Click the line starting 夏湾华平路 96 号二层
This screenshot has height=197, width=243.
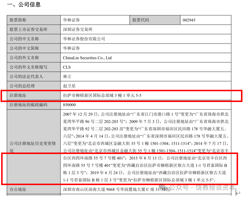coord(146,121)
